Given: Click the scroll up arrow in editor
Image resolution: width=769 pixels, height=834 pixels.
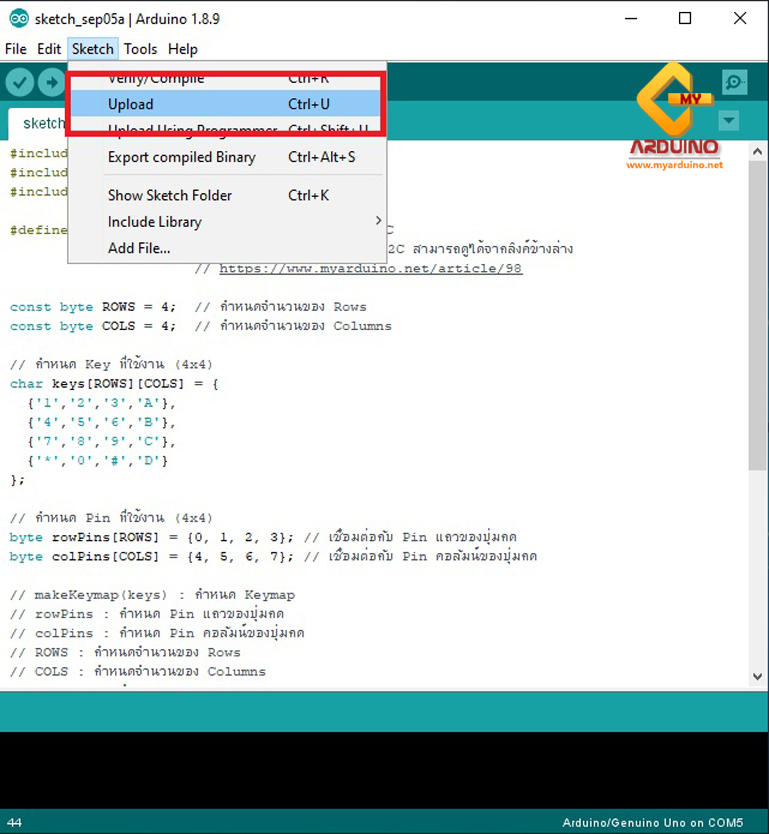Looking at the screenshot, I should [757, 151].
